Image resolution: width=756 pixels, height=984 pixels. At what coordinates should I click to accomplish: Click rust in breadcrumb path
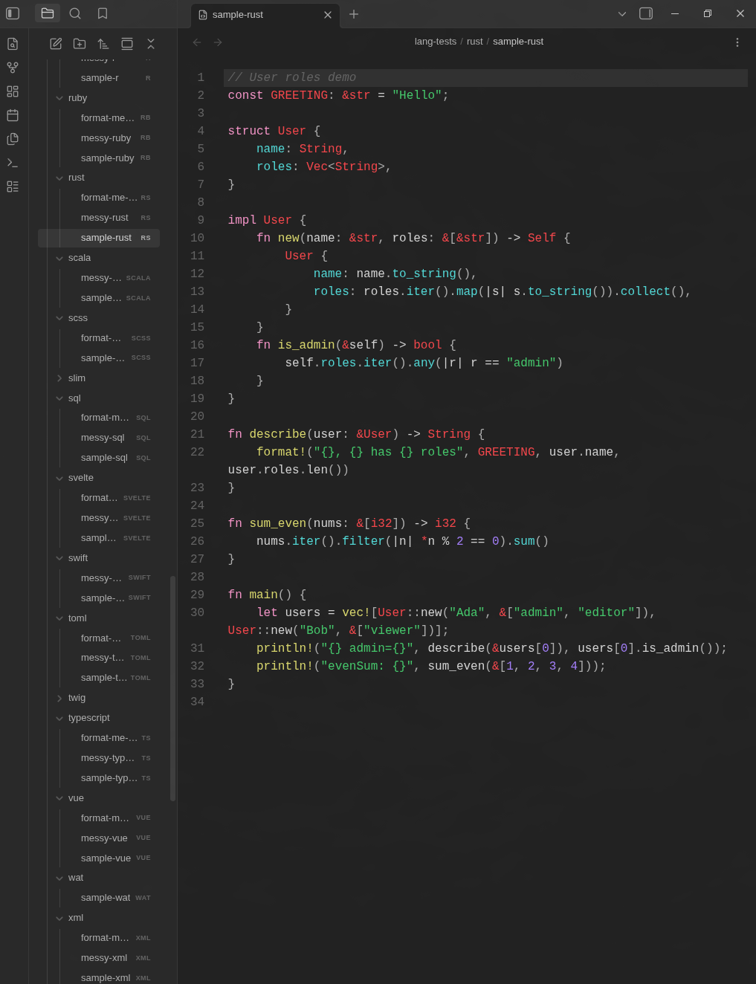coord(474,42)
